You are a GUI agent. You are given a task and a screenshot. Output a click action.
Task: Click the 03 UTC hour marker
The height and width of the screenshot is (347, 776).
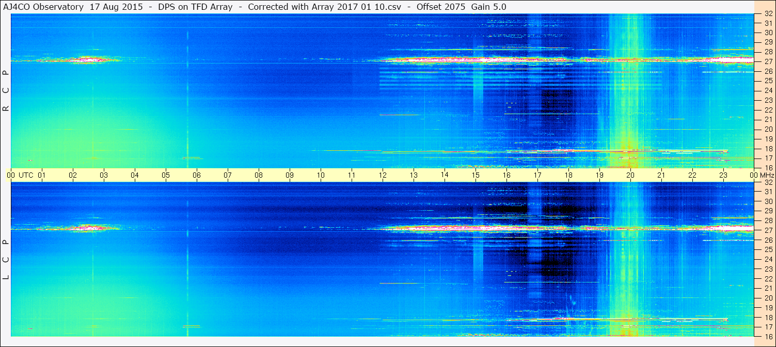104,175
